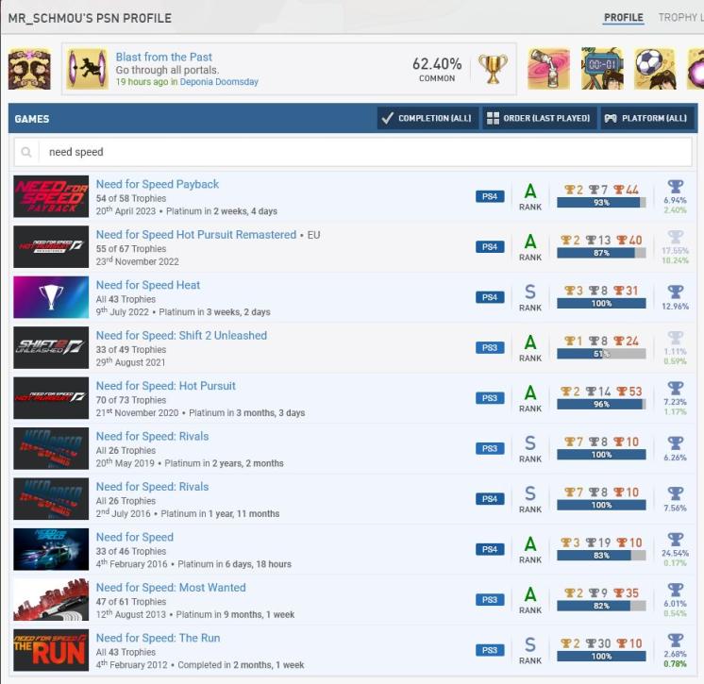Click the PS3 badge on Shift 2 row
This screenshot has height=684, width=704.
click(490, 347)
